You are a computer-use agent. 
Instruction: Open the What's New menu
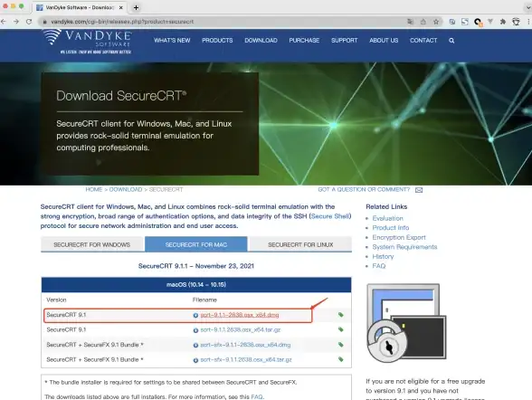pos(172,41)
